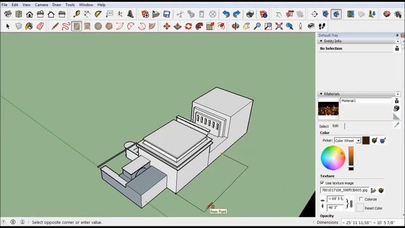Toggle texture aspect ratio lock chain
Viewport: 405px width, 228px height.
(x=351, y=204)
